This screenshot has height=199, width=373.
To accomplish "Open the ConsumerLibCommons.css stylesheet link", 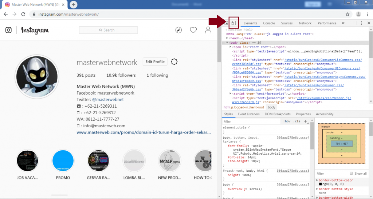I will [323, 60].
